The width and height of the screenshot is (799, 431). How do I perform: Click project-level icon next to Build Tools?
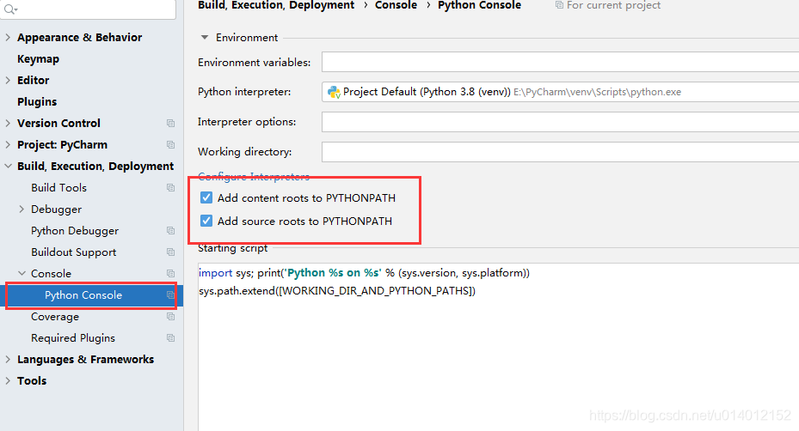click(170, 188)
